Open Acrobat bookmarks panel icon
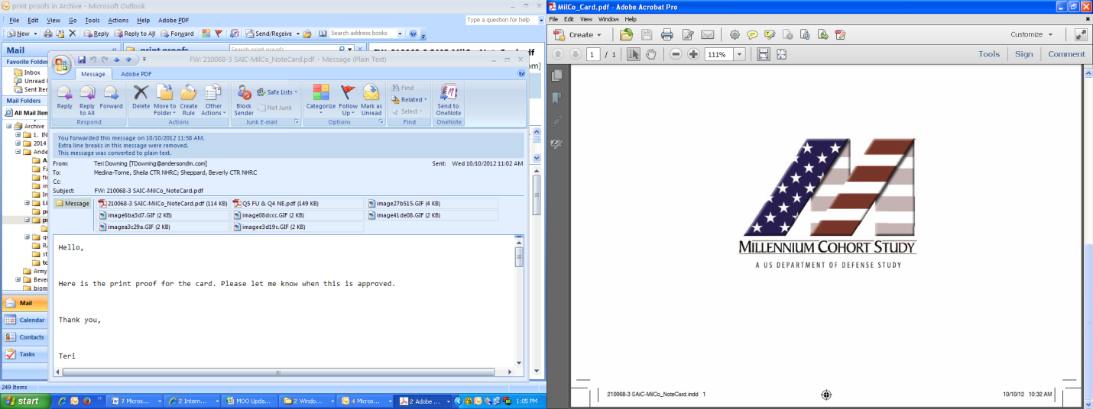Screen dimensions: 1093x409 pyautogui.click(x=556, y=98)
